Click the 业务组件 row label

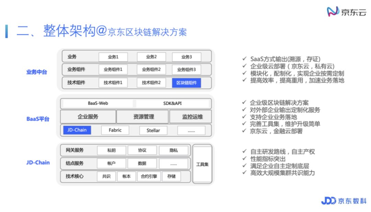[76, 69]
